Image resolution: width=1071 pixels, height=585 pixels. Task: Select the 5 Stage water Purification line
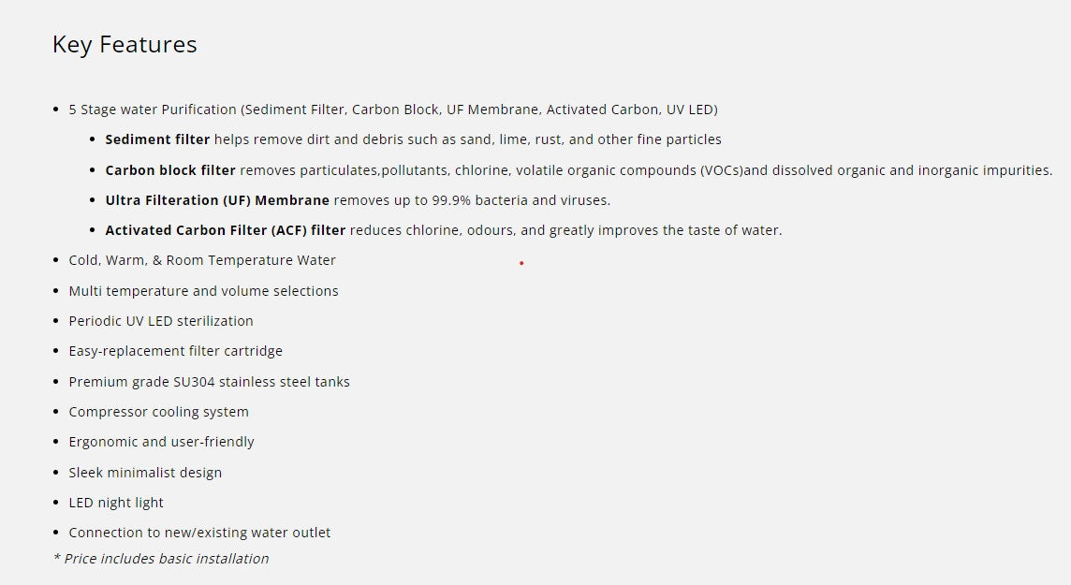point(393,110)
